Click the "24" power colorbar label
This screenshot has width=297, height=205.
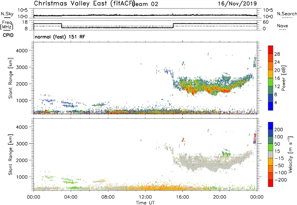tap(277, 62)
